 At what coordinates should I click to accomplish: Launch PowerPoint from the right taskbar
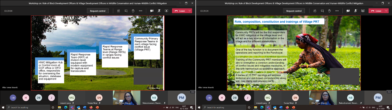click(x=293, y=107)
